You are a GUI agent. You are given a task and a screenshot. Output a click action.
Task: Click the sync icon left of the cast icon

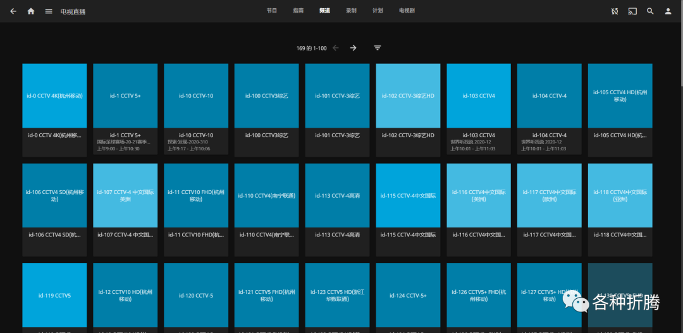pos(615,11)
